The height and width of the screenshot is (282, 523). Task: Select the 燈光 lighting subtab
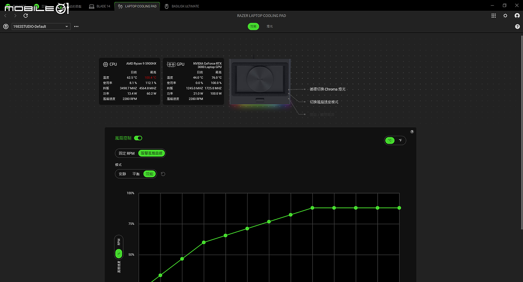click(269, 27)
